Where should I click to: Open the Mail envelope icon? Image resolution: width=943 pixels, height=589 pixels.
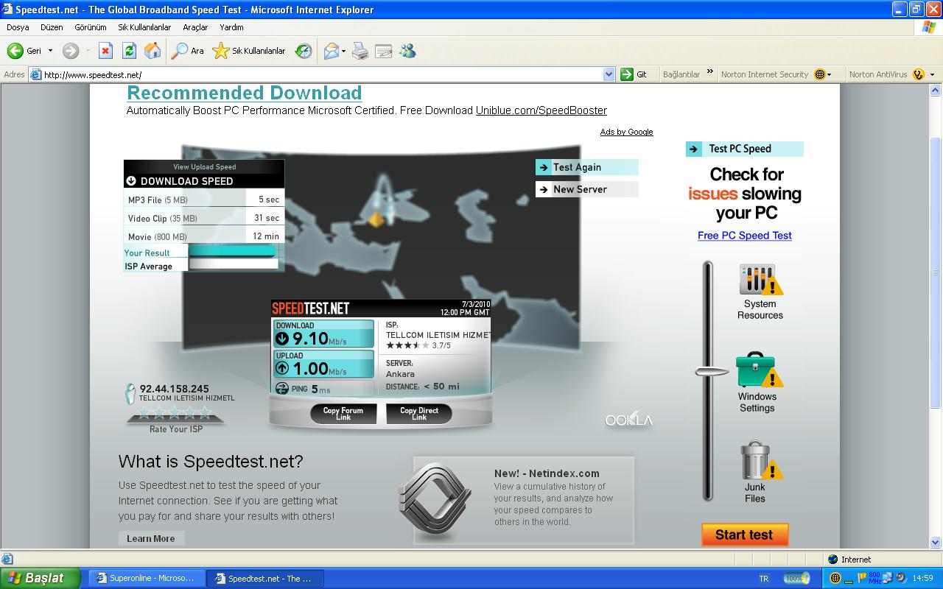coord(331,51)
